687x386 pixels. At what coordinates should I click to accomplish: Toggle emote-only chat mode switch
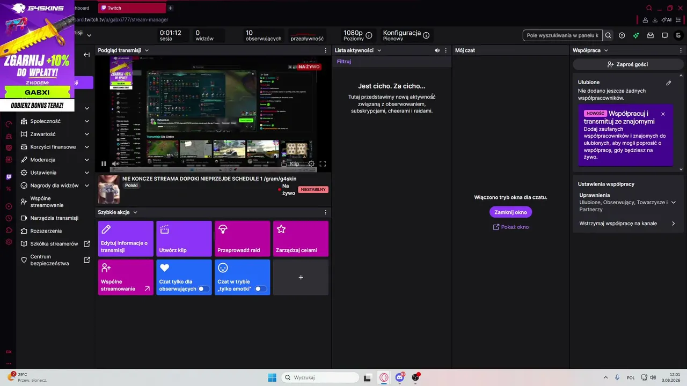pos(260,288)
